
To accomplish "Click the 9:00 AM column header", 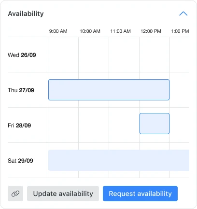I will (x=58, y=31).
